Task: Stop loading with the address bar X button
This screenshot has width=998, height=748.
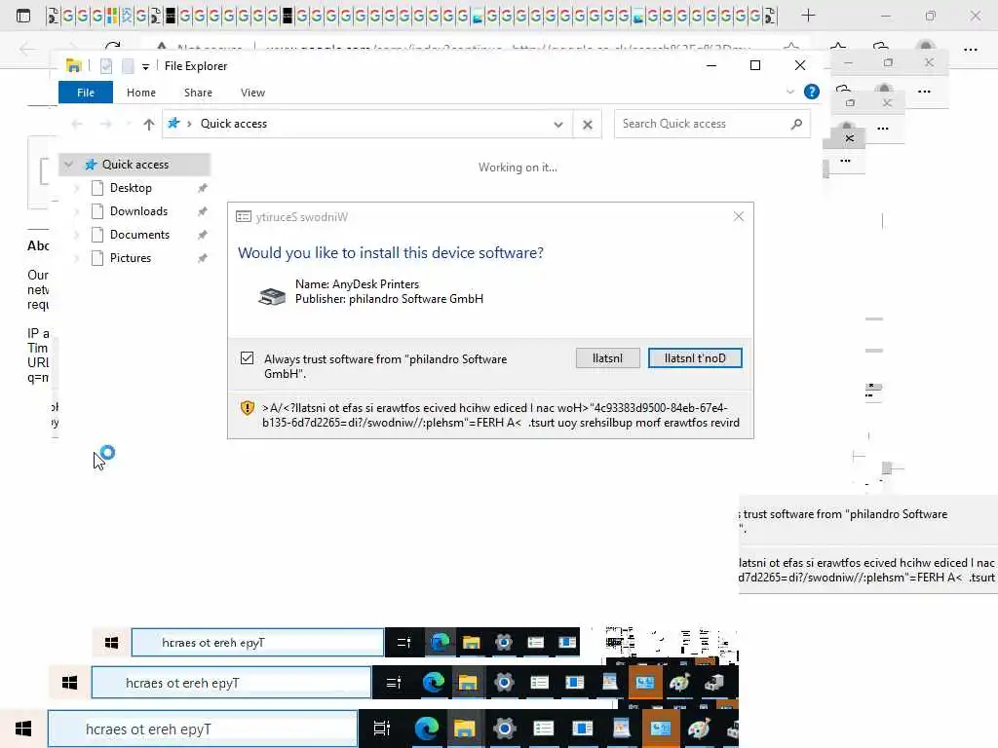Action: 588,124
